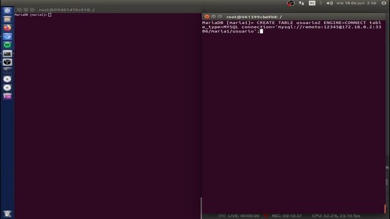390x219 pixels.
Task: Open OBS Studio from the dock
Action: (x=7, y=62)
